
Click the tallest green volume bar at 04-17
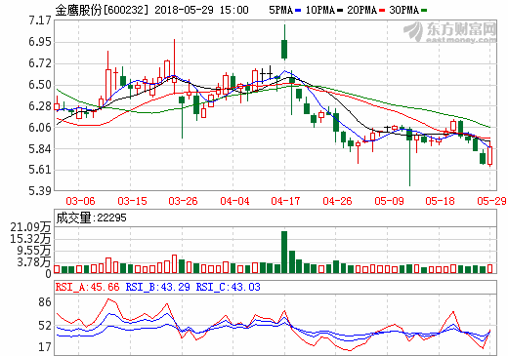pyautogui.click(x=284, y=252)
